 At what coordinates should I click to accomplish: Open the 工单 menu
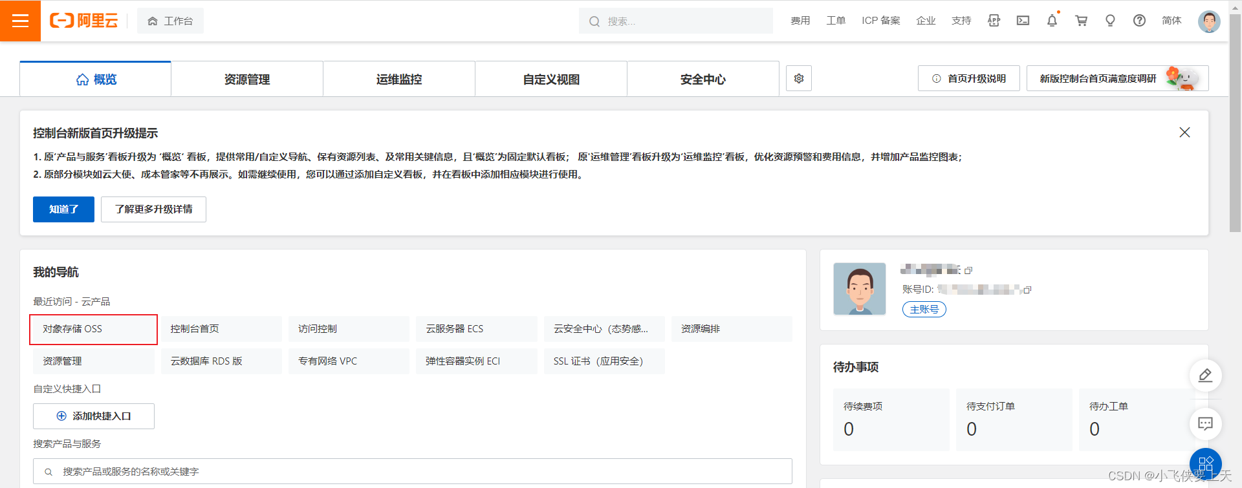coord(836,21)
